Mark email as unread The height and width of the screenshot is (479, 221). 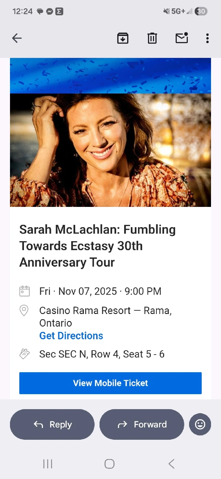(182, 38)
